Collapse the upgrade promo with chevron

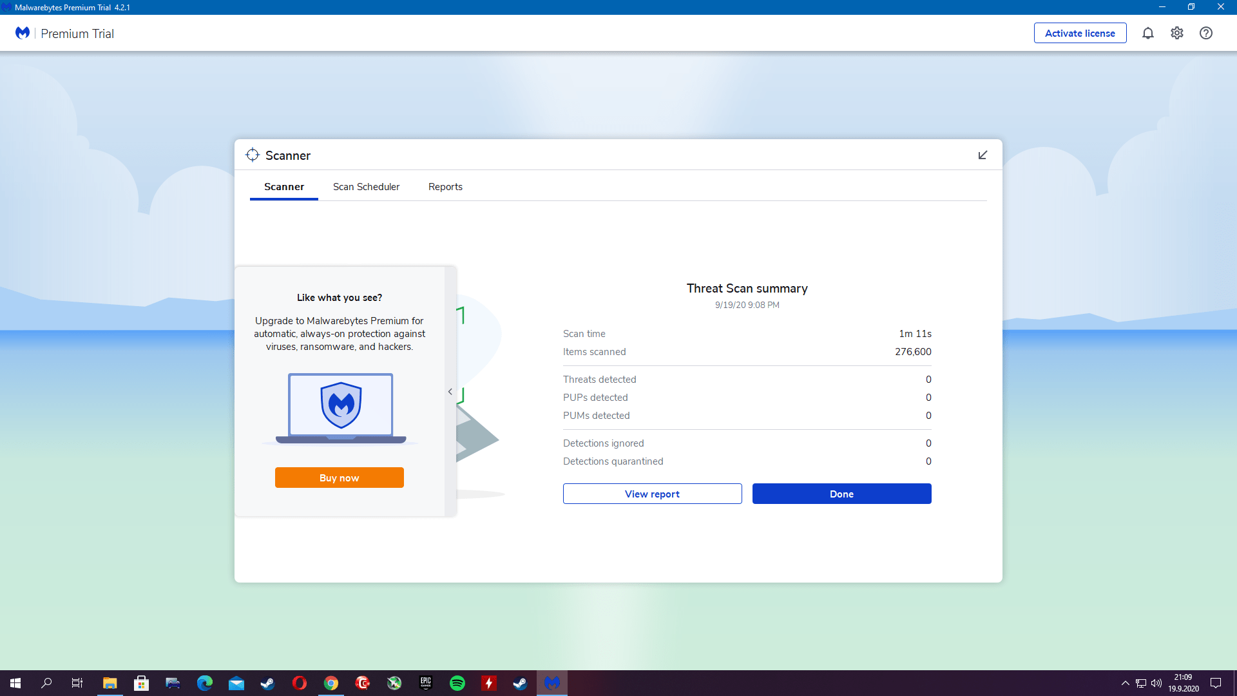[450, 392]
